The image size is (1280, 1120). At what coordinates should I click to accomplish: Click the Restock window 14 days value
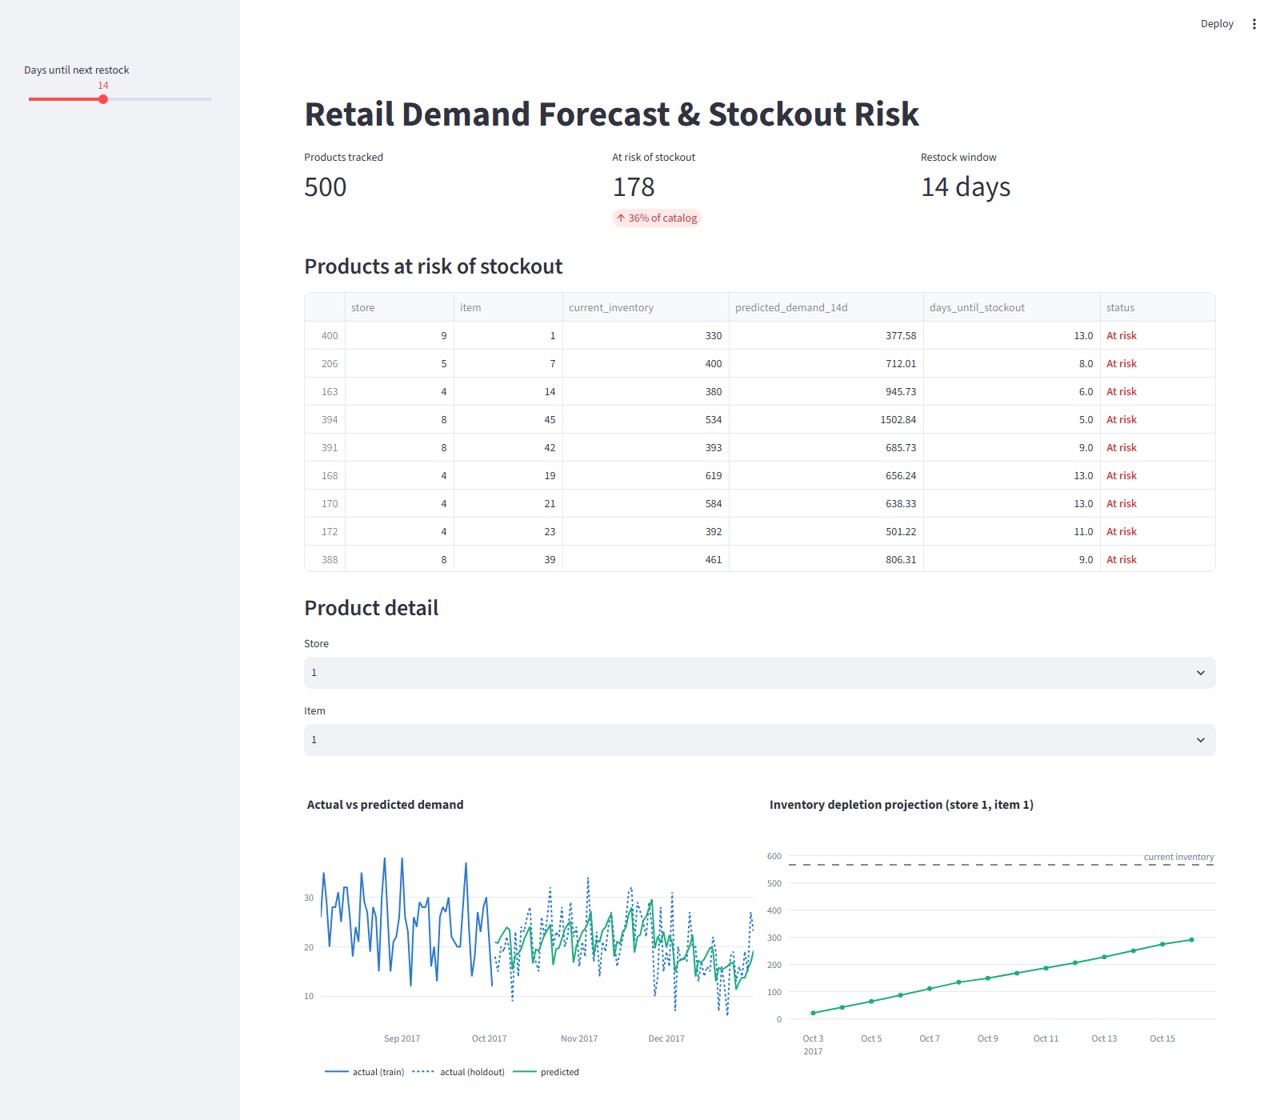pos(966,186)
